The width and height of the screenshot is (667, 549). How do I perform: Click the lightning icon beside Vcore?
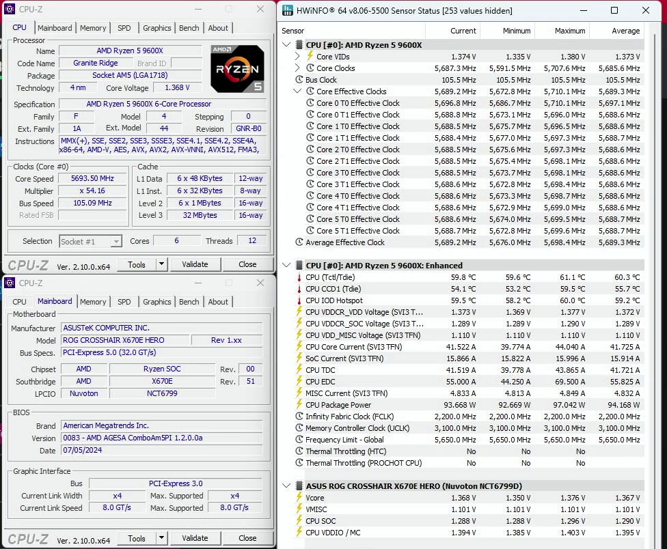[299, 497]
